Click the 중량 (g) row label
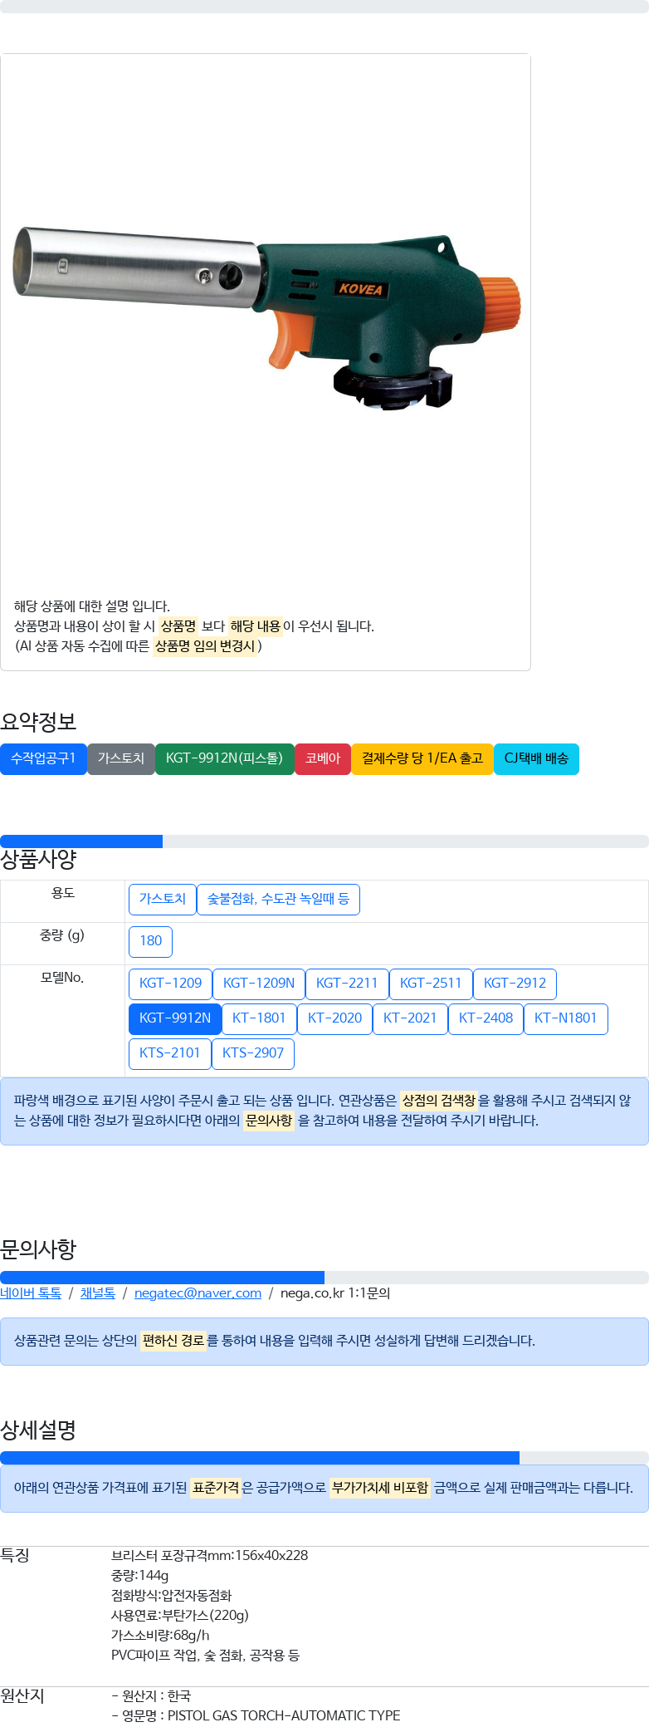 [62, 935]
